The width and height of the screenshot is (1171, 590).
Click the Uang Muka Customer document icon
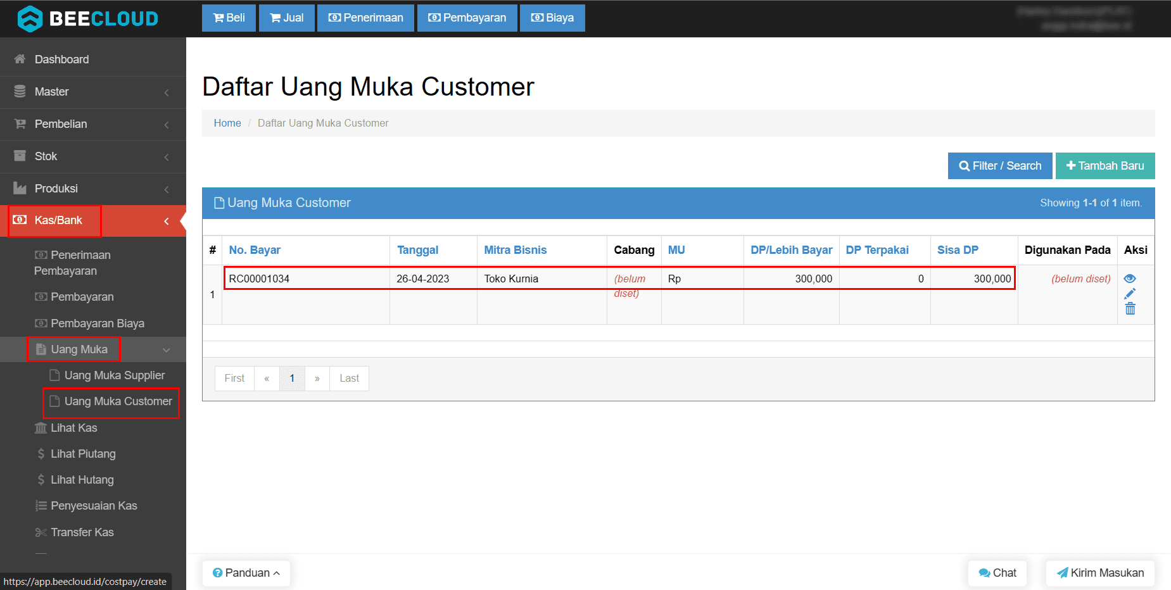pos(55,401)
